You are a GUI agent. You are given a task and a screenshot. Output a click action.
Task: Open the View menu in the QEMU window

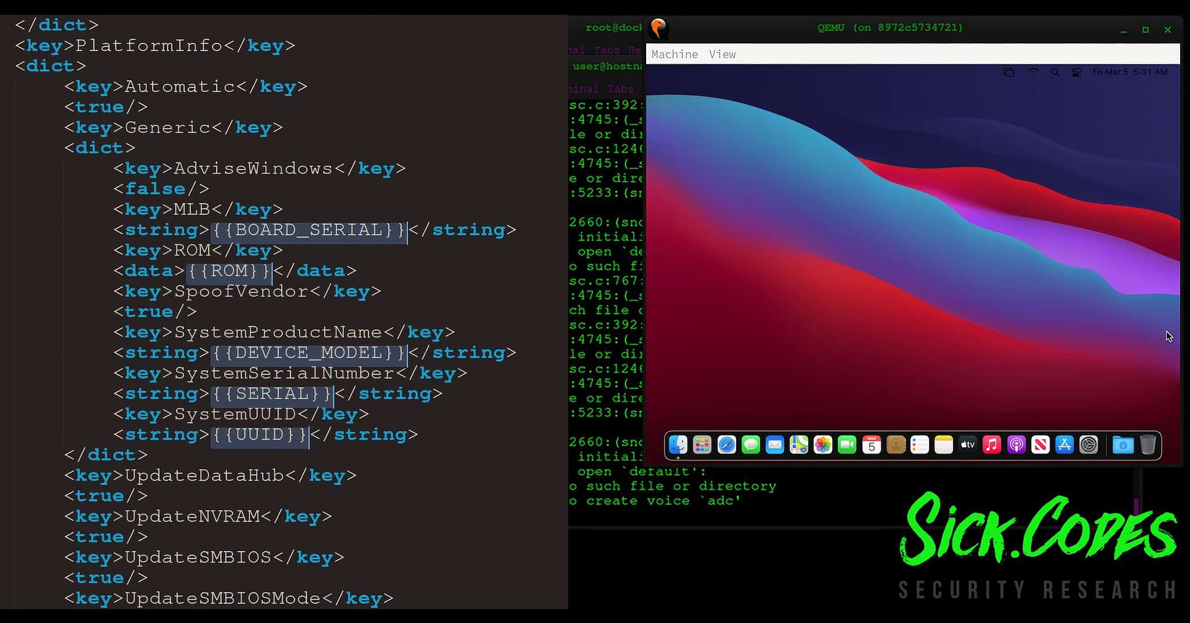point(722,54)
